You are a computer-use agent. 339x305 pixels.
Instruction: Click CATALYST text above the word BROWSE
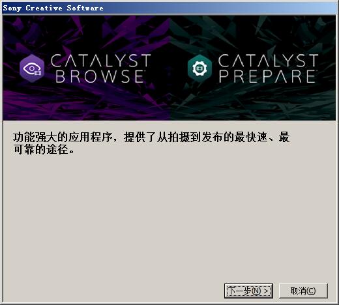(101, 61)
